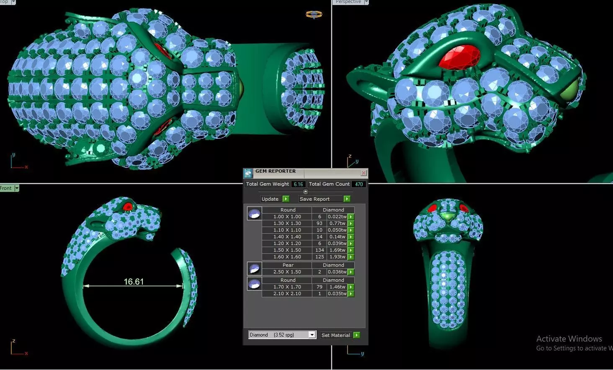Image resolution: width=613 pixels, height=370 pixels.
Task: Click the count cell showing 93
Action: click(x=319, y=223)
